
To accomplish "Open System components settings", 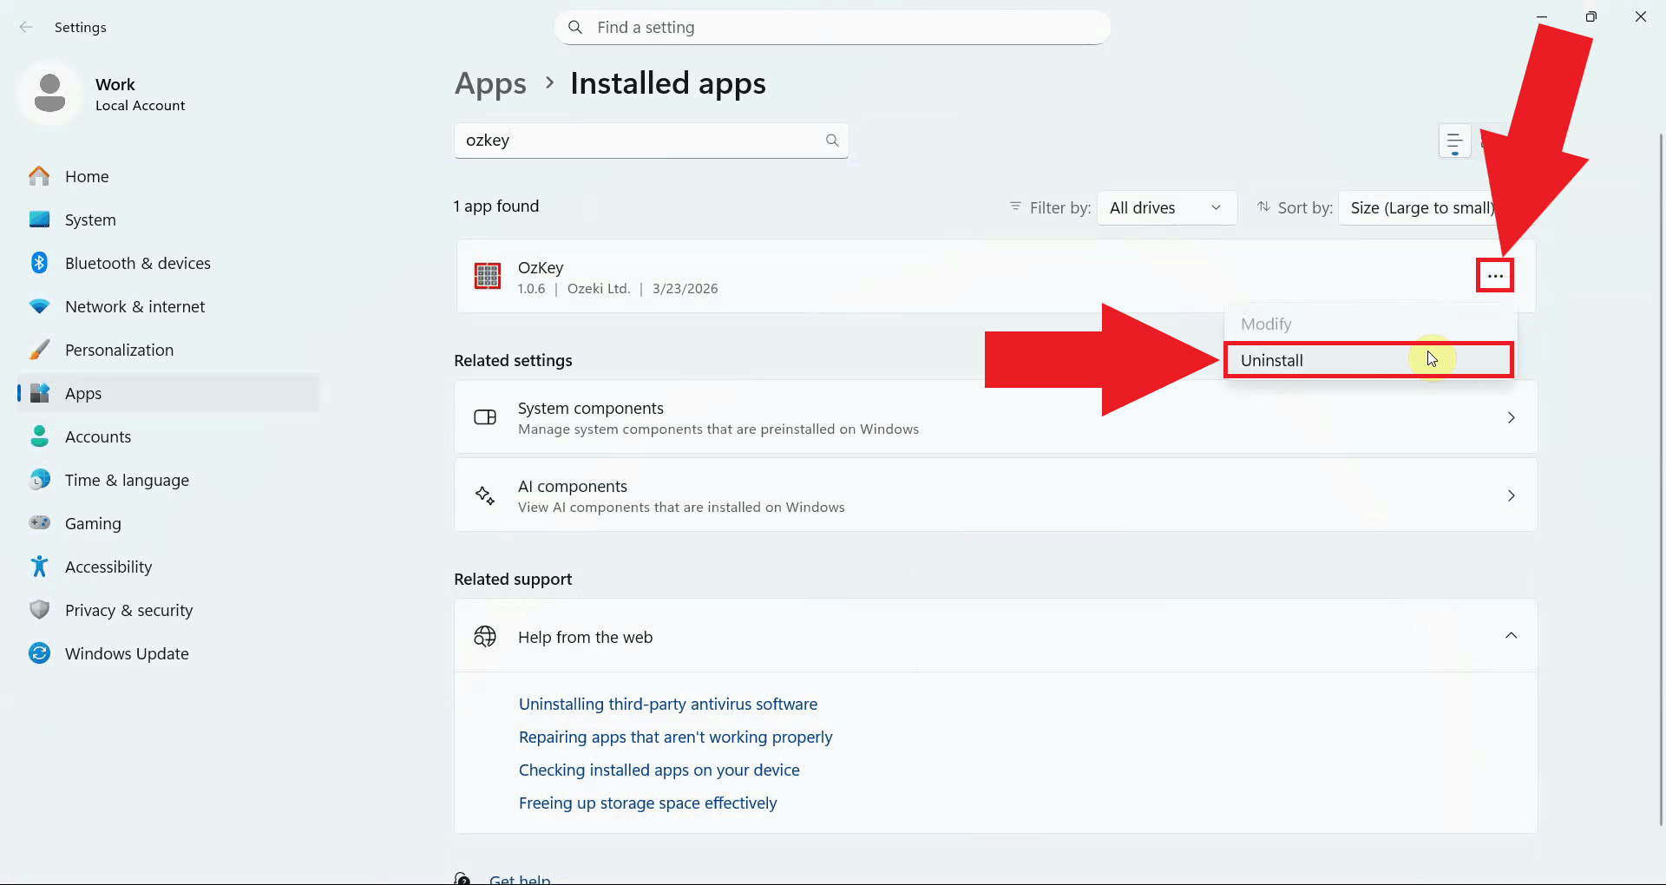I will tap(995, 417).
